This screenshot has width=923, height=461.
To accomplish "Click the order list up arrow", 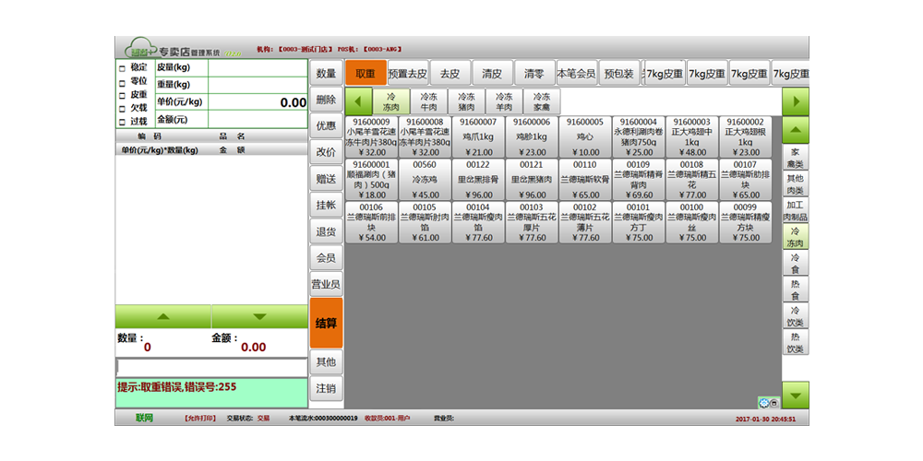I will [x=163, y=316].
